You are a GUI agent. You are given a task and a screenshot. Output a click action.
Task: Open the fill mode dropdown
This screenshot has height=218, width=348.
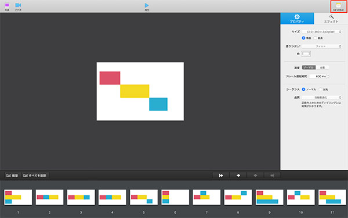[321, 47]
